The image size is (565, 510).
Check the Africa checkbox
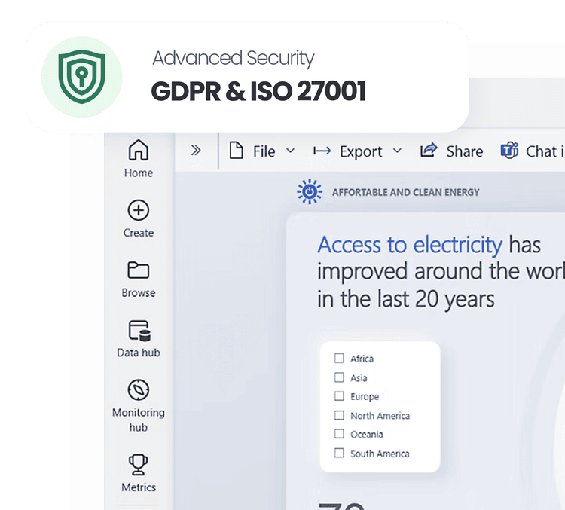tap(339, 359)
